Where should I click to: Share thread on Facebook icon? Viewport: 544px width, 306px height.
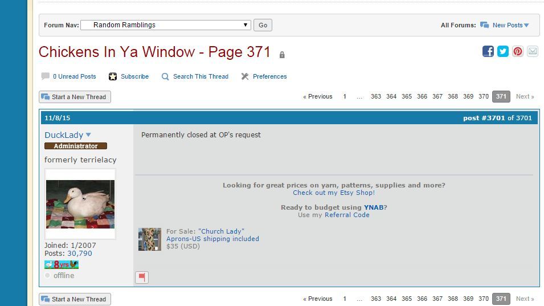tap(488, 51)
